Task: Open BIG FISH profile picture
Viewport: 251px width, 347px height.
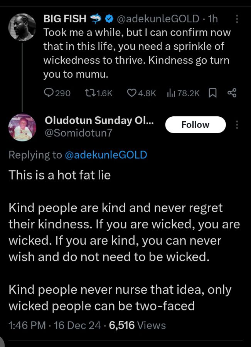Action: [x=22, y=27]
